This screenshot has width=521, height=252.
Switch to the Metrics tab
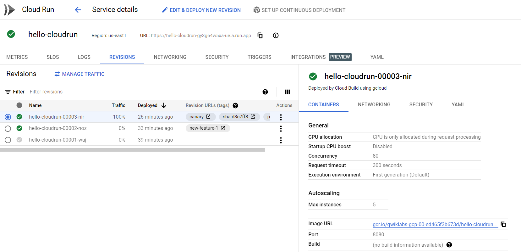[17, 57]
